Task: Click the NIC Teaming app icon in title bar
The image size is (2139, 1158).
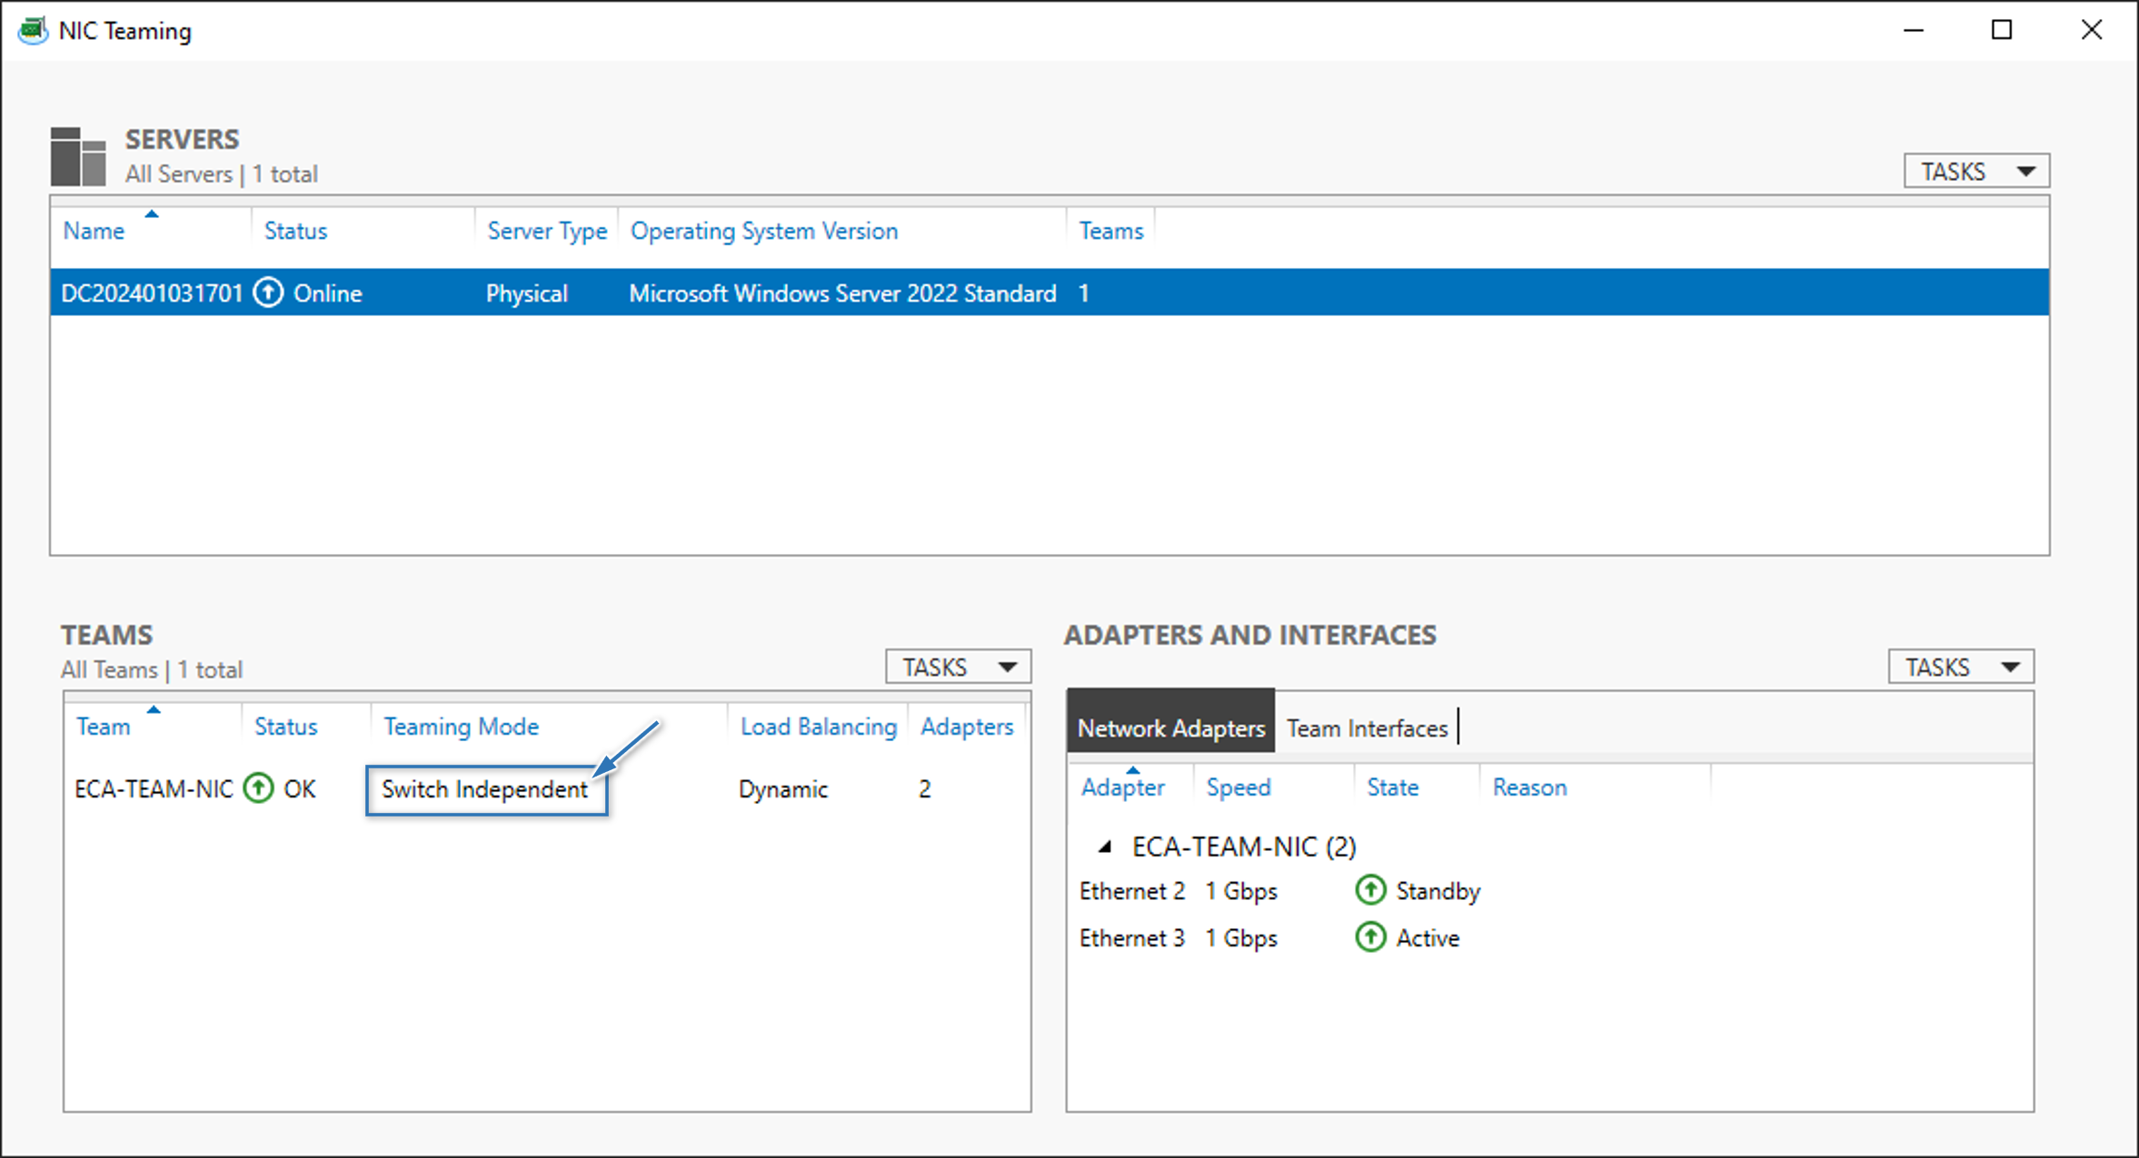Action: [33, 30]
